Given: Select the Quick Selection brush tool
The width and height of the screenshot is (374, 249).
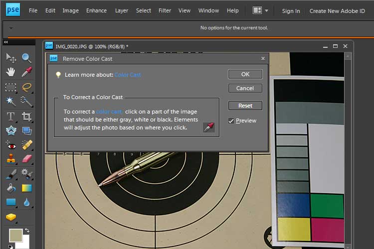Looking at the screenshot, I should click(x=26, y=102).
